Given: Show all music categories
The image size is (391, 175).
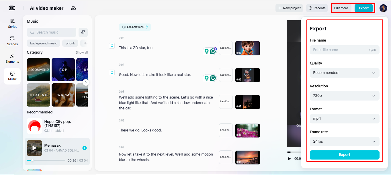Looking at the screenshot, I should click(x=82, y=52).
